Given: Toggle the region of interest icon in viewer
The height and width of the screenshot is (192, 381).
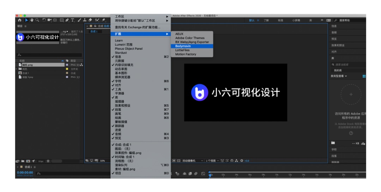Looking at the screenshot, I should 174,160.
